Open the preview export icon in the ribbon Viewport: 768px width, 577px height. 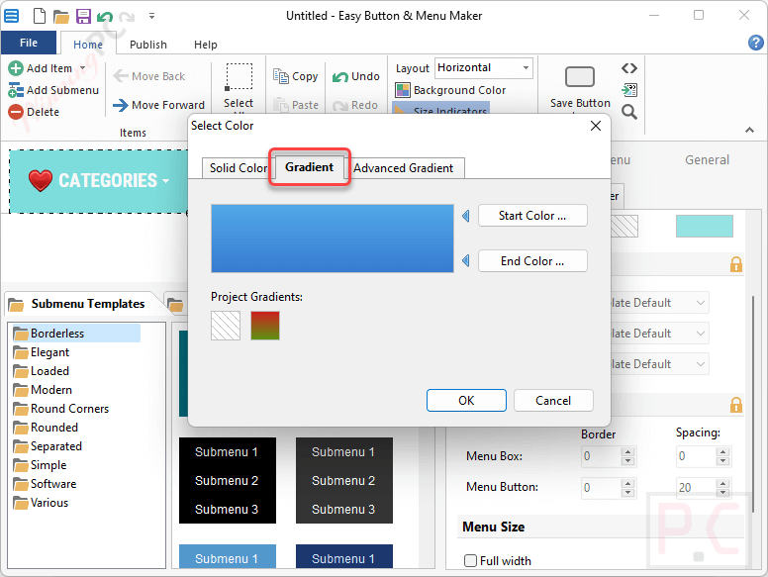[x=629, y=90]
